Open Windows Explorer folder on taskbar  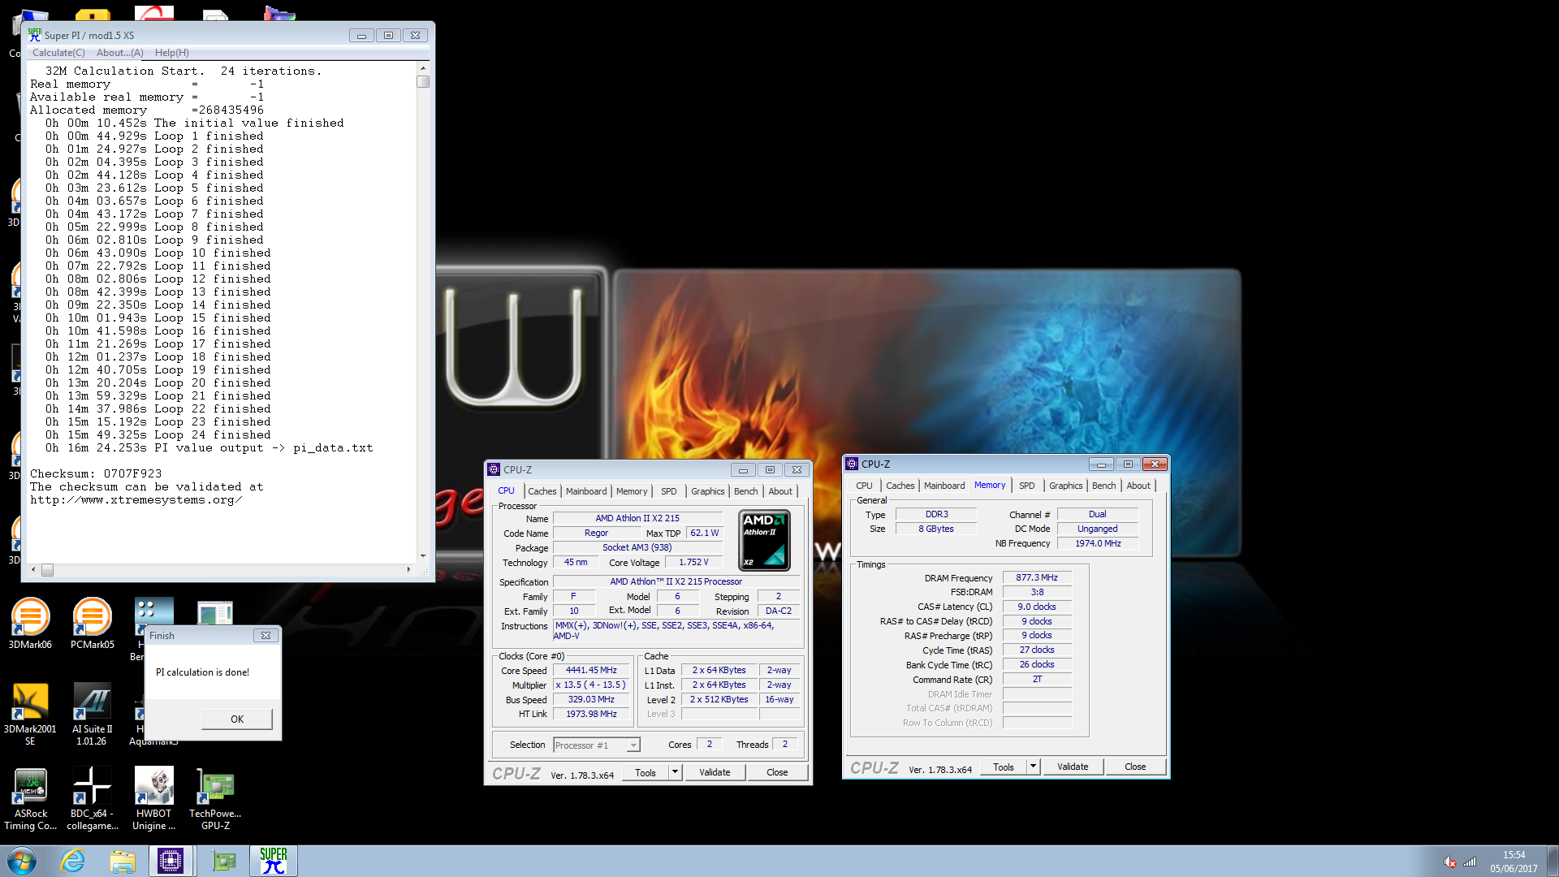tap(123, 861)
